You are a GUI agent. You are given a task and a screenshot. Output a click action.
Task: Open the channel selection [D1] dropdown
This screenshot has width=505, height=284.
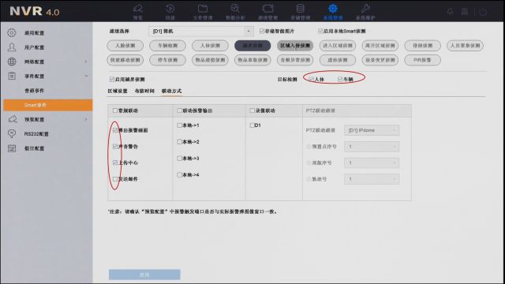pyautogui.click(x=200, y=32)
